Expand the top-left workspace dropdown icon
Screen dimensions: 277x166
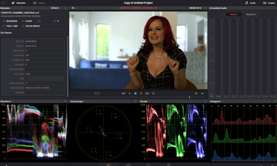(3, 3)
